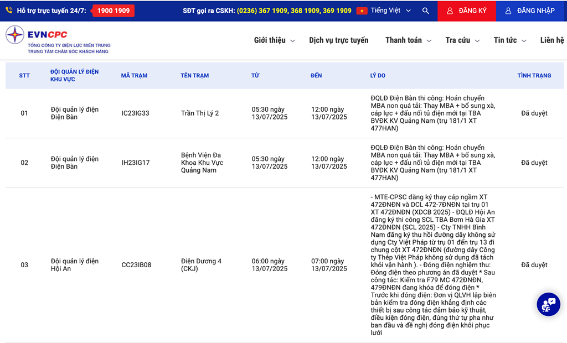Expand the Tin tức menu chevron

point(524,41)
